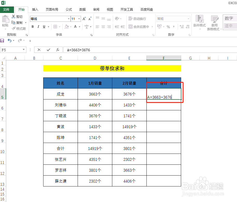237x202 pixels.
Task: Click the Cut (剪切) icon
Action: point(14,17)
